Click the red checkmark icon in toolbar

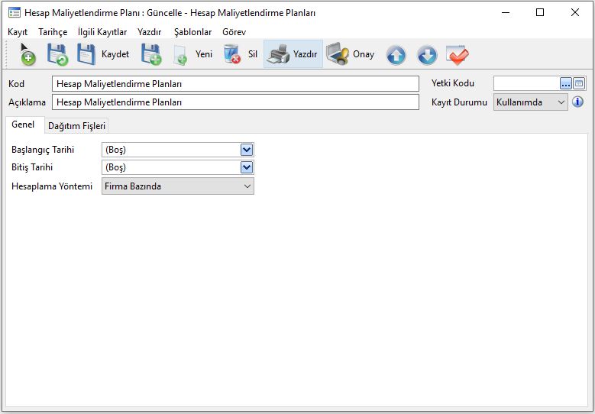click(458, 55)
